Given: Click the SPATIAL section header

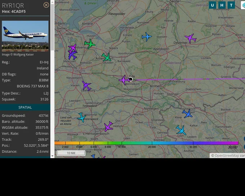Looking at the screenshot, I should (x=25, y=107).
